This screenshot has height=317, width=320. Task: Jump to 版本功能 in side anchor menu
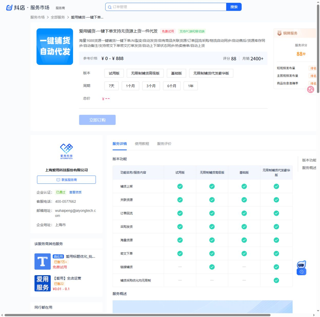[309, 160]
